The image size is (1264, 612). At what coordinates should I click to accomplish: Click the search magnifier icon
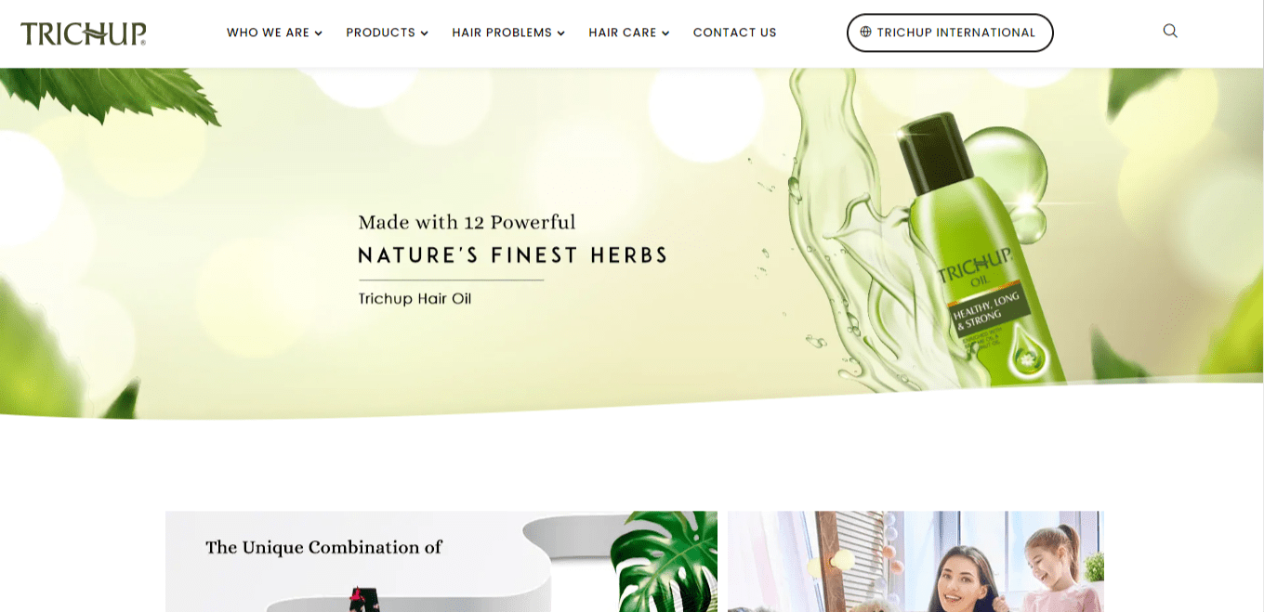[1170, 31]
